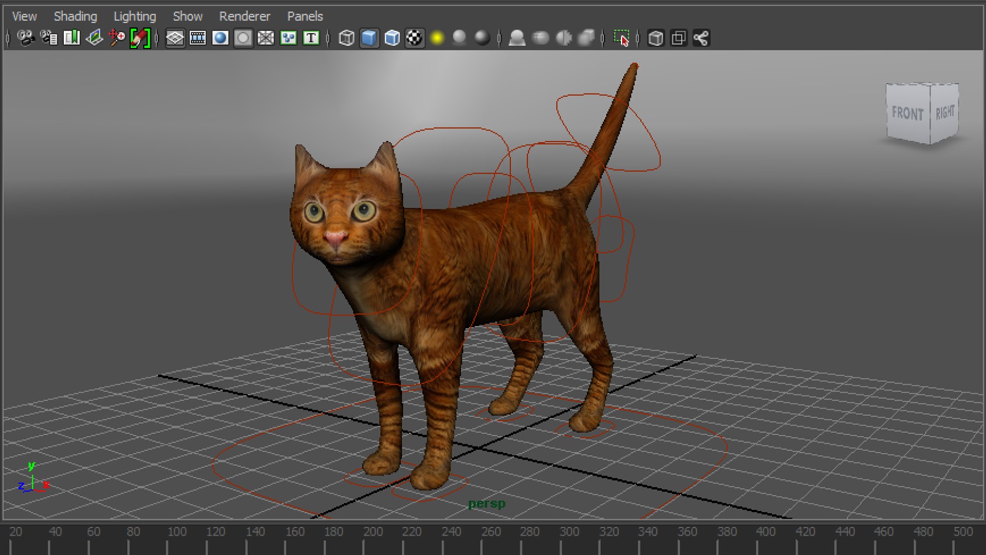Toggle the Safe Title 'T' button
Image resolution: width=986 pixels, height=555 pixels.
pos(311,38)
